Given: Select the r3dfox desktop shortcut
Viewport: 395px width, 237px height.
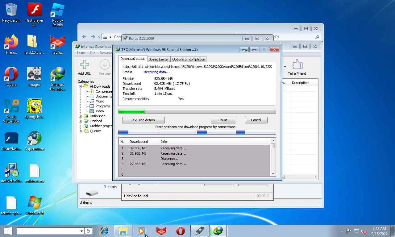Looking at the screenshot, I should pos(58,45).
